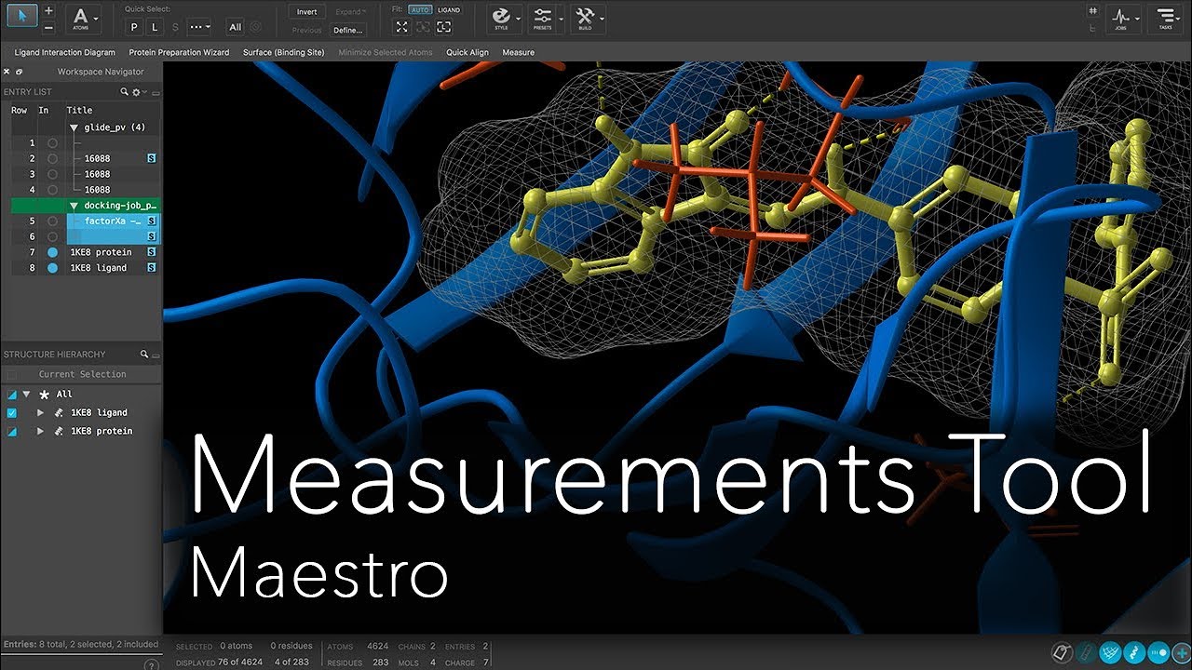Click the S icon on 1KE8 protein row
Viewport: 1192px width, 670px height.
(x=151, y=252)
